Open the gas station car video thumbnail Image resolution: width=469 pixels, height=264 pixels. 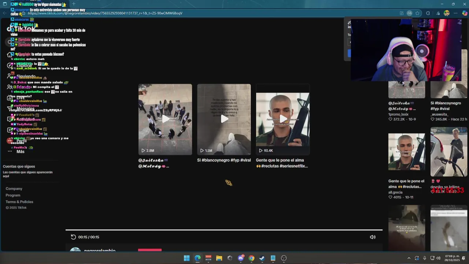pos(449,152)
